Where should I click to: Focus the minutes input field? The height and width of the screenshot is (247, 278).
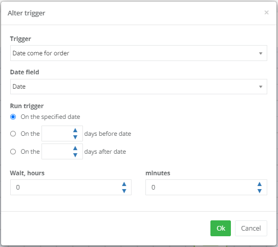point(206,188)
